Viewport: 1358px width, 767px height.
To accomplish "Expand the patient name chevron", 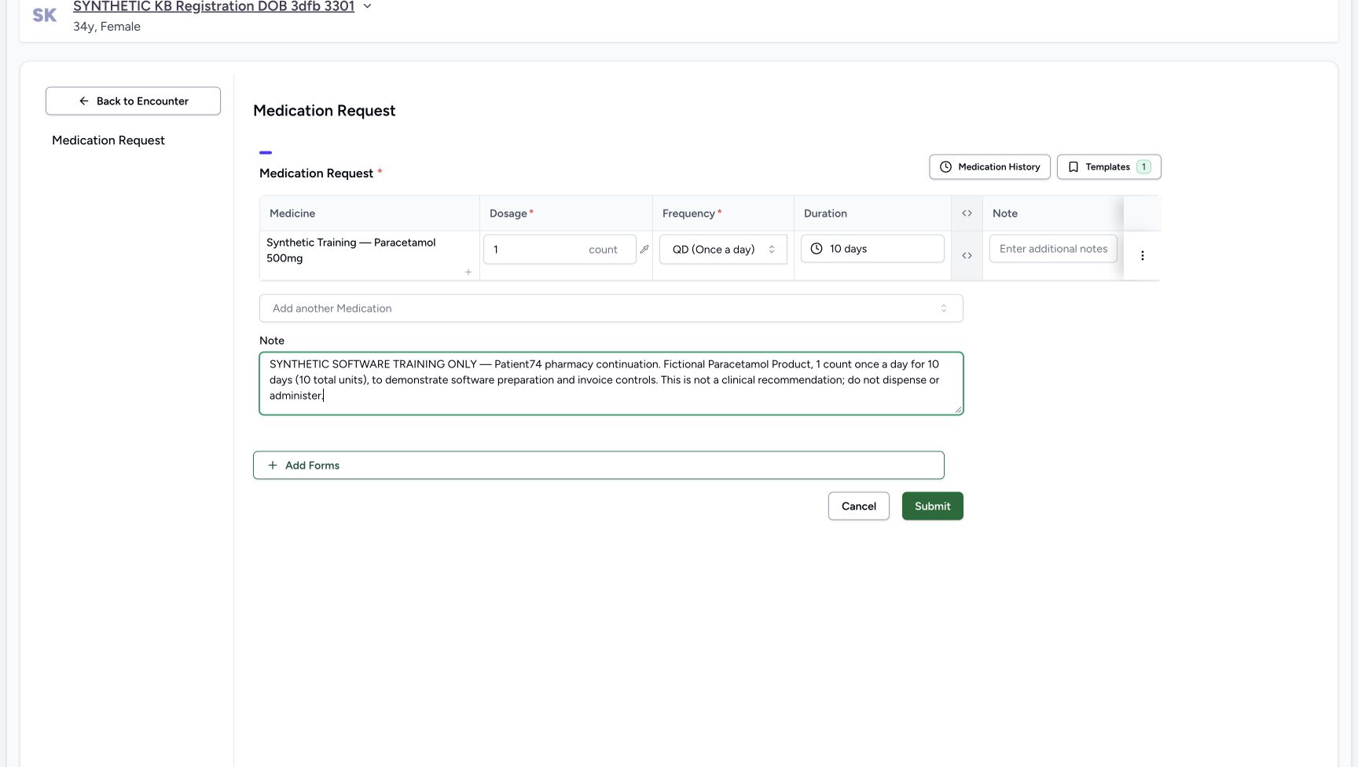I will (367, 6).
